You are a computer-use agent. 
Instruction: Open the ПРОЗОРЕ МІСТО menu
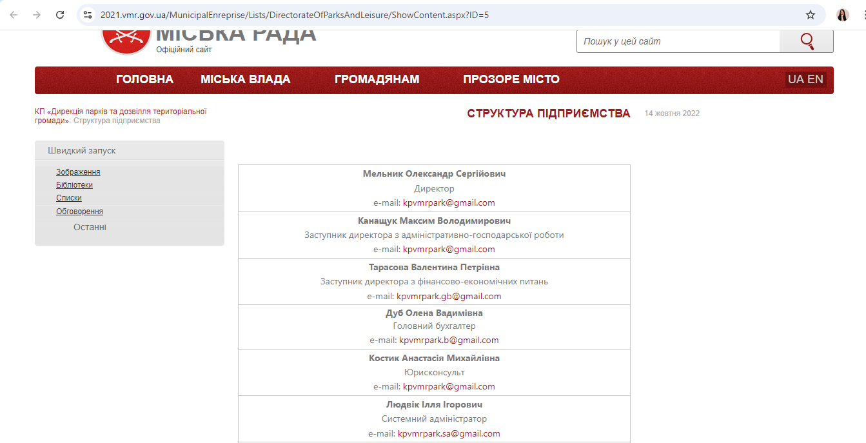[511, 79]
